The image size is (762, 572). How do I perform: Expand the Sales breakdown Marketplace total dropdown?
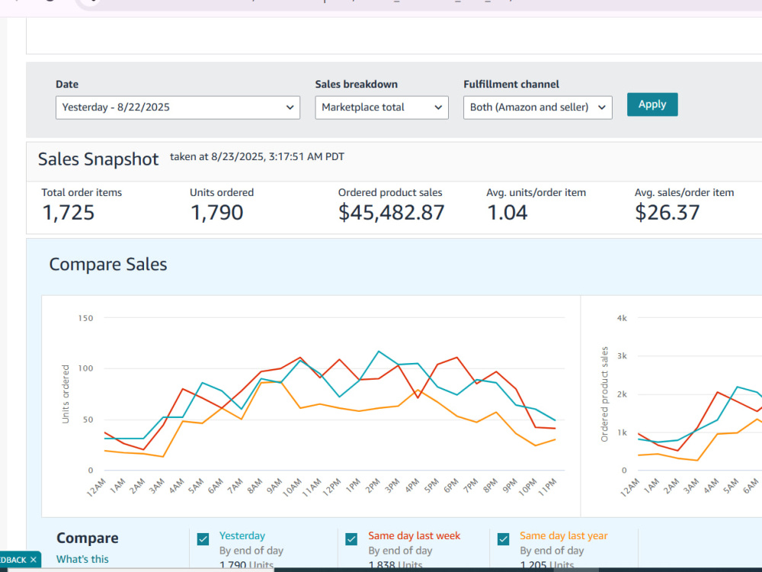pos(382,108)
